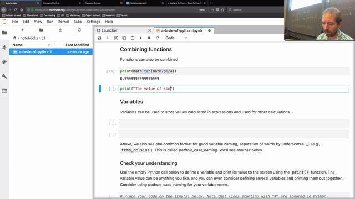Click the browser back arrow
The width and height of the screenshot is (355, 199).
[4, 10]
